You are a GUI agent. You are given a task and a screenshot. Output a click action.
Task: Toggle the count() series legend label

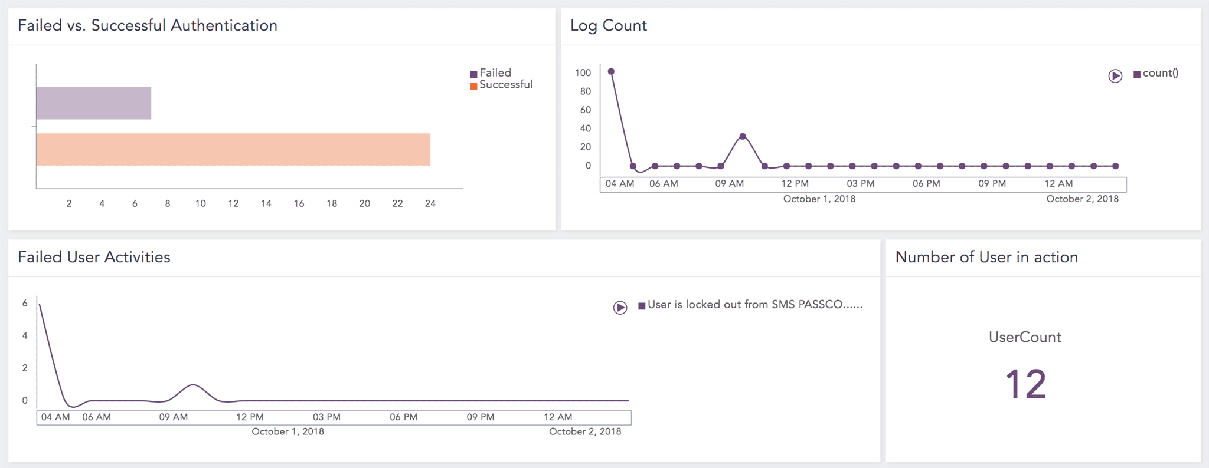click(1160, 73)
